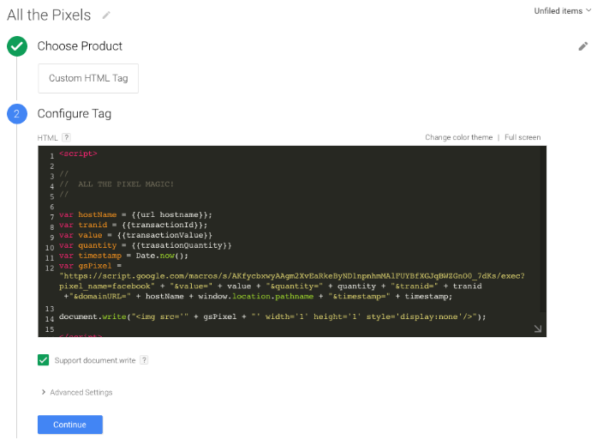The width and height of the screenshot is (597, 440).
Task: Open Support document.write help icon
Action: [144, 360]
